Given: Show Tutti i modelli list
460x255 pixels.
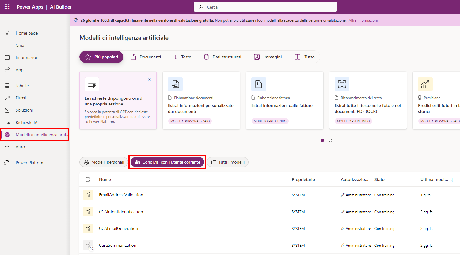Looking at the screenshot, I should coord(228,162).
